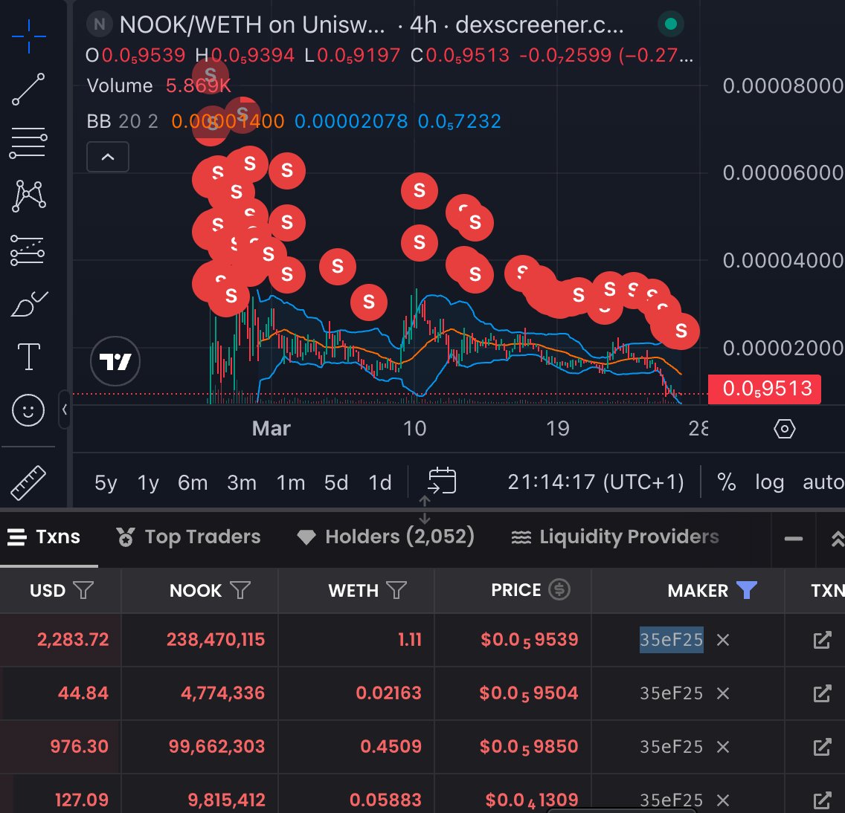845x813 pixels.
Task: Toggle percent scale mode
Action: click(x=727, y=482)
